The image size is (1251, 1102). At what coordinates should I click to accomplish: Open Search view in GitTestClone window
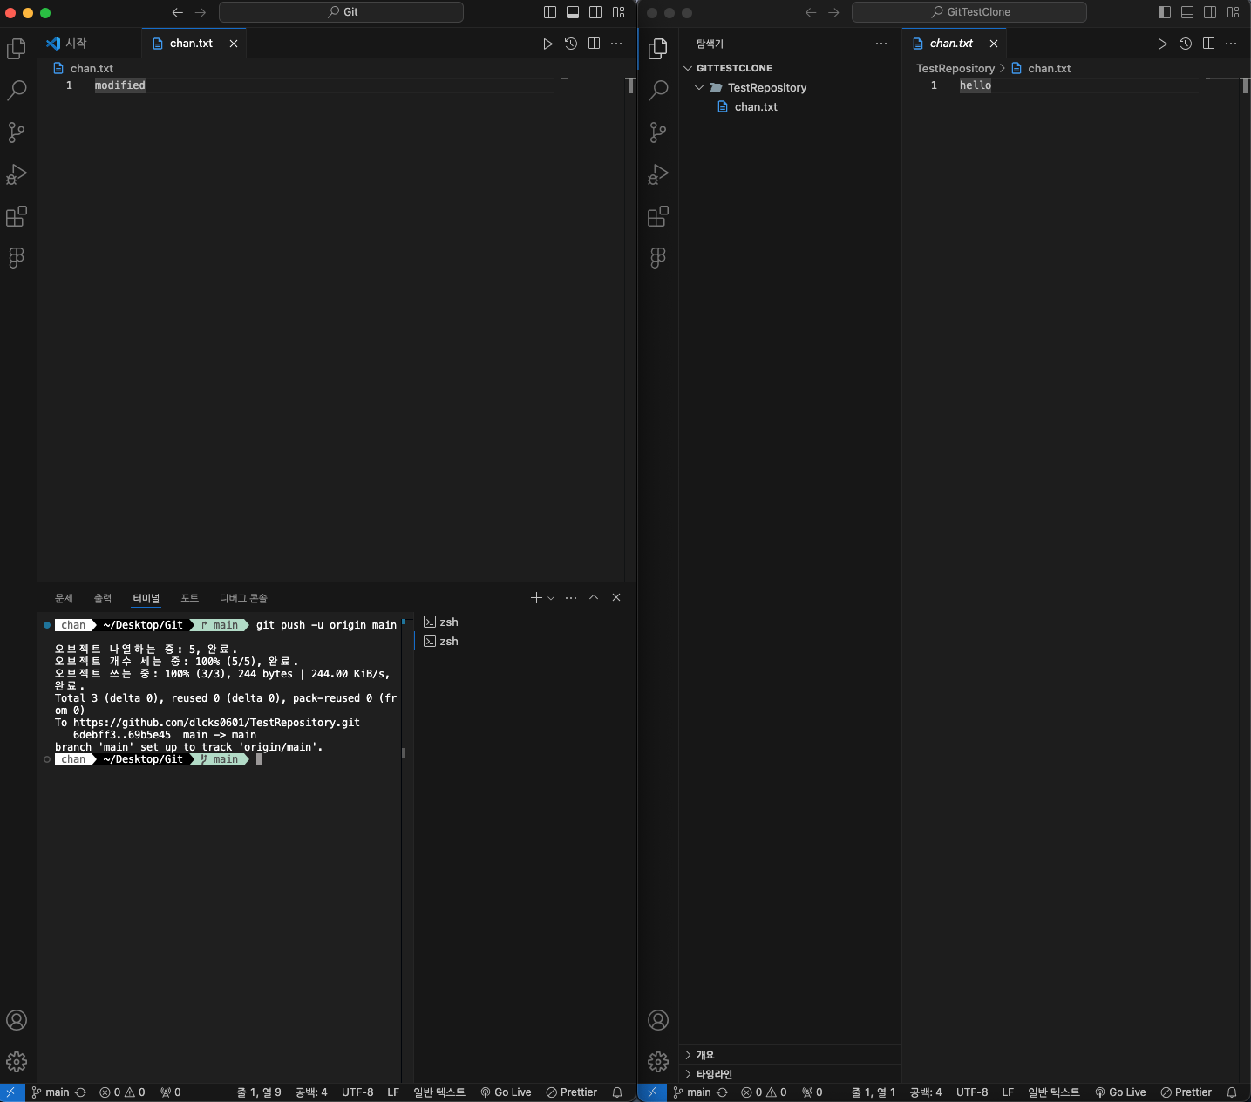tap(658, 90)
